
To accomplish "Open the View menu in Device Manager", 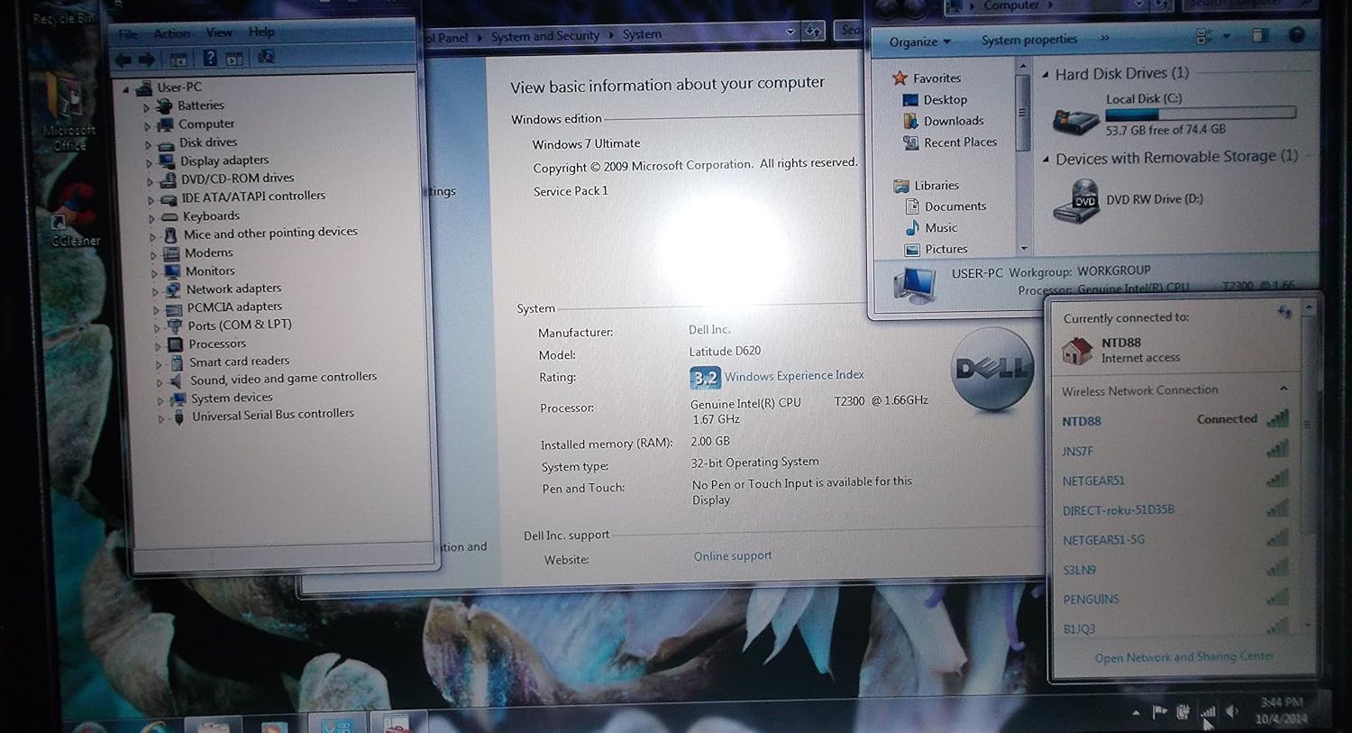I will coord(219,32).
